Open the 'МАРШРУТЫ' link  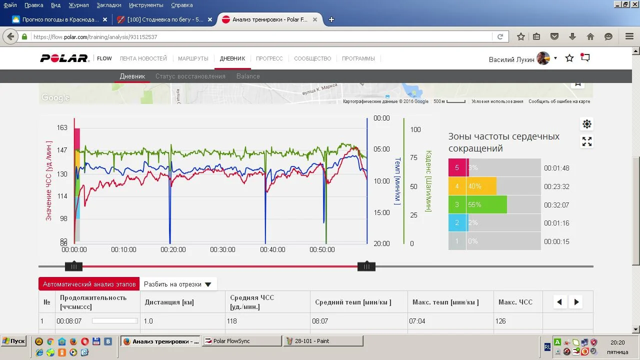click(x=193, y=58)
